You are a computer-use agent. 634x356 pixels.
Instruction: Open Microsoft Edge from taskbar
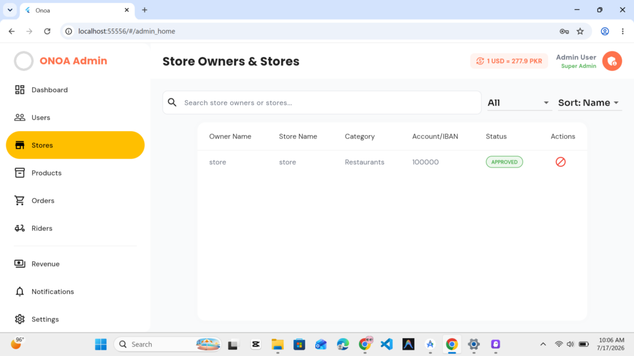[x=343, y=344]
